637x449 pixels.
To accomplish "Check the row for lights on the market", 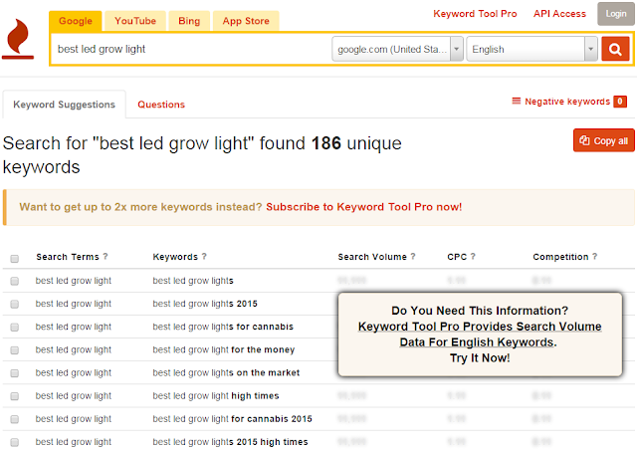I will (15, 373).
